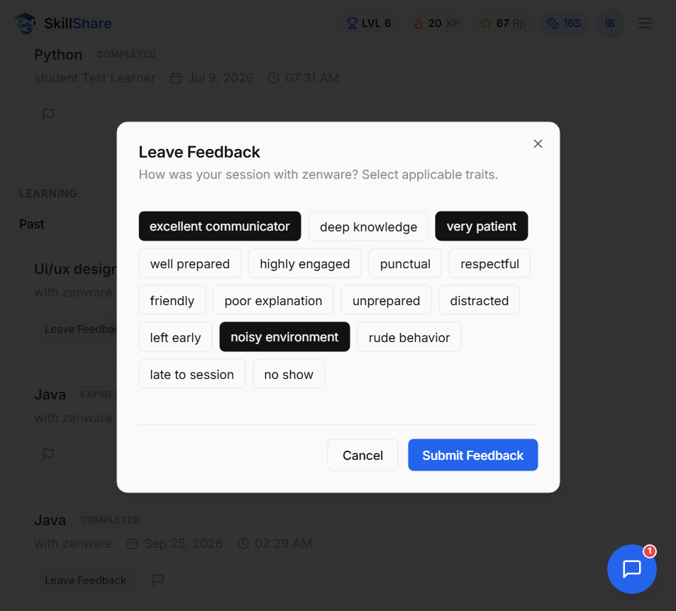Screen dimensions: 676x611
Task: Click the 'Leave Feedback' dialog title
Action: [199, 152]
